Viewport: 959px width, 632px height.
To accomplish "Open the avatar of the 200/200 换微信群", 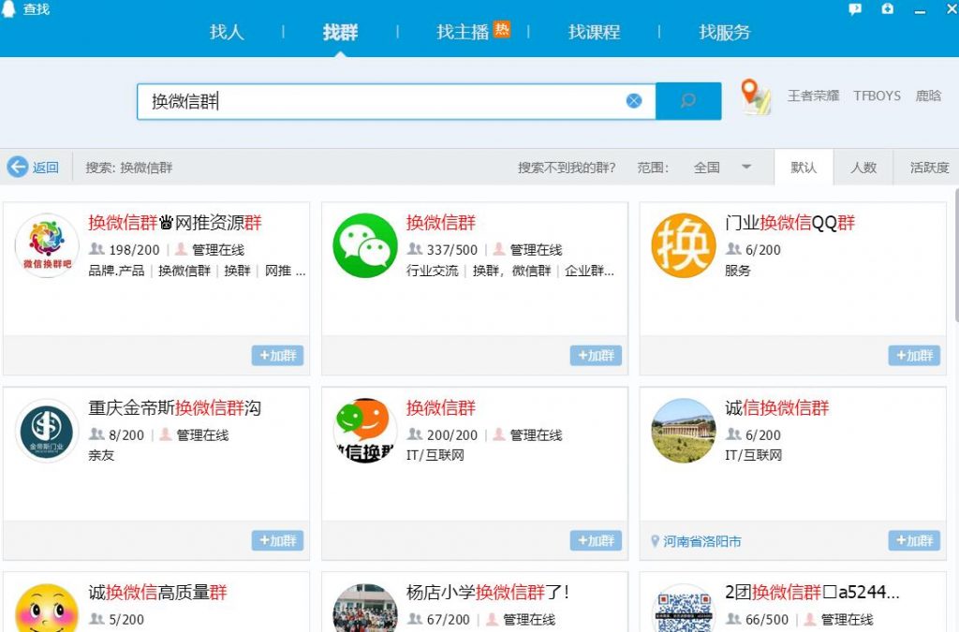I will pyautogui.click(x=365, y=431).
